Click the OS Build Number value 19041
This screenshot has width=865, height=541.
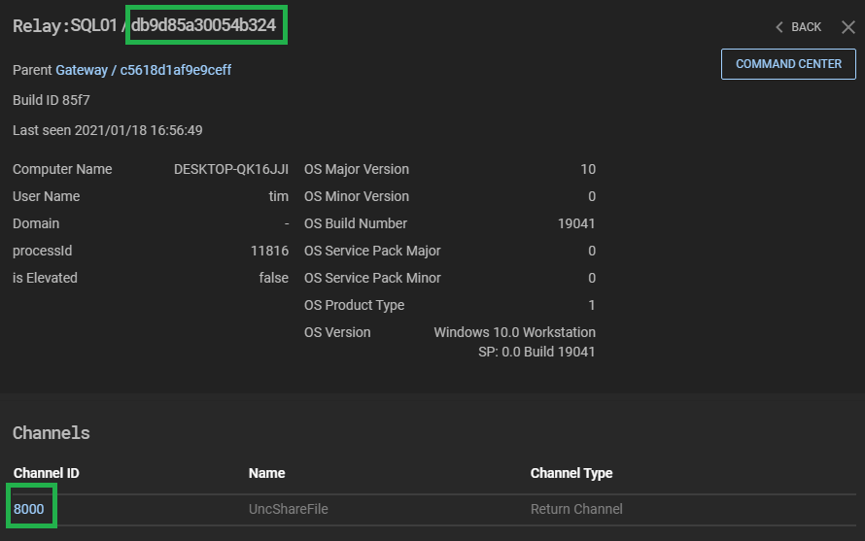575,223
